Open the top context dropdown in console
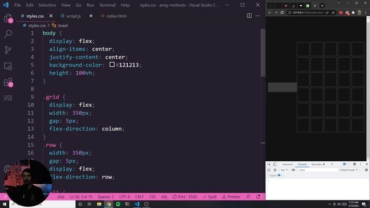This screenshot has width=370, height=208. point(284,170)
